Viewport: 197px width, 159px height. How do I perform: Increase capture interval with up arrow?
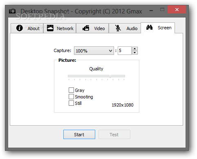[135, 49]
